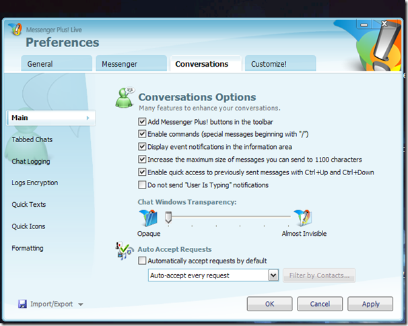Close the Preferences window
This screenshot has height=326, width=408.
click(x=384, y=24)
